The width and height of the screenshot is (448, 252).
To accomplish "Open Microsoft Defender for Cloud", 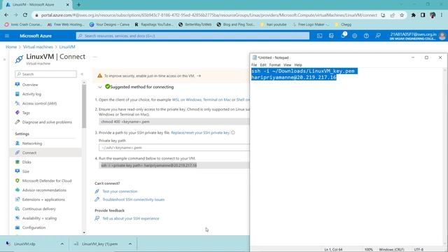I will coord(47,181).
